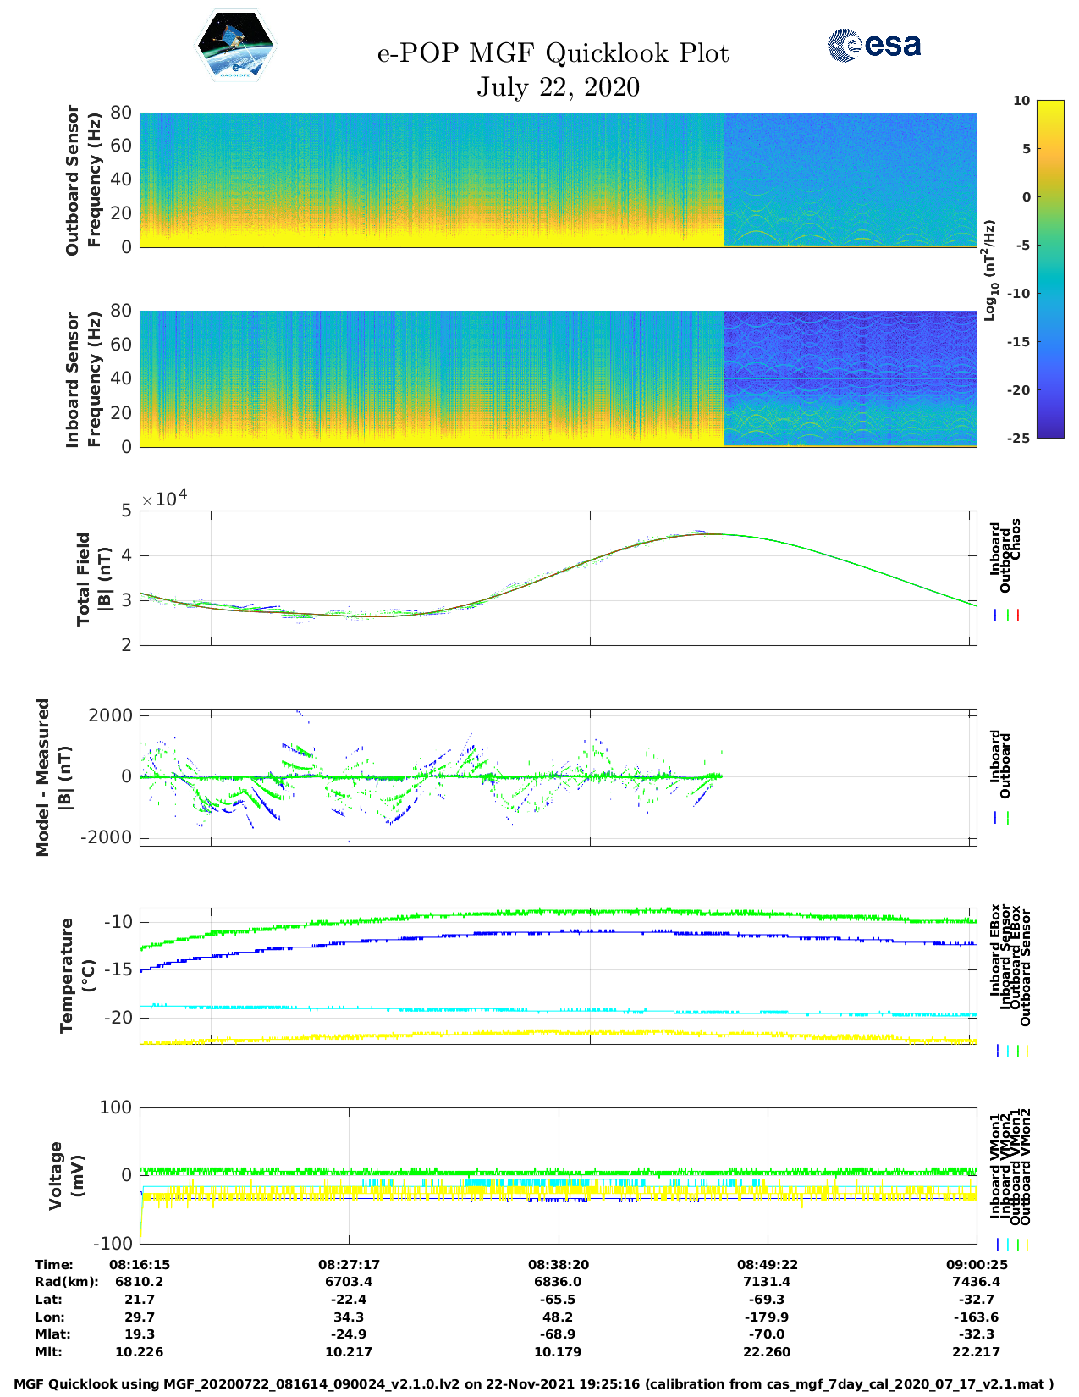Click the 09:00:25 time label

pos(976,1264)
